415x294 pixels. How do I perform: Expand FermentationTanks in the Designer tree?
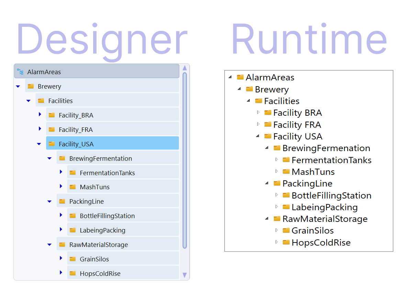[x=61, y=172]
